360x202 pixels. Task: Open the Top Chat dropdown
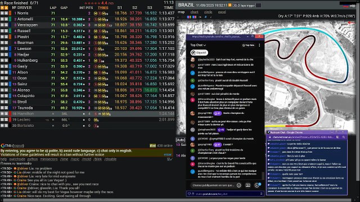click(x=198, y=45)
